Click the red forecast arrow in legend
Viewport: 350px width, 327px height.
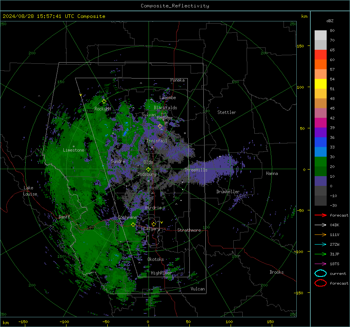click(320, 215)
